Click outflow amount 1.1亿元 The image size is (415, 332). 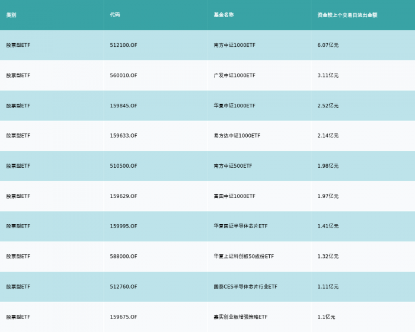tap(326, 317)
